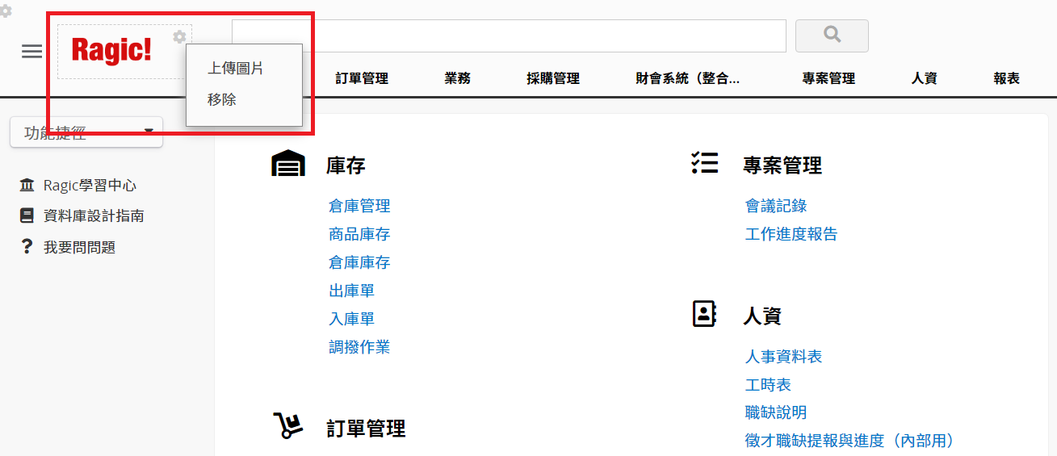
Task: Open the 徵才職缺提報與進度（內部用） link
Action: click(849, 441)
